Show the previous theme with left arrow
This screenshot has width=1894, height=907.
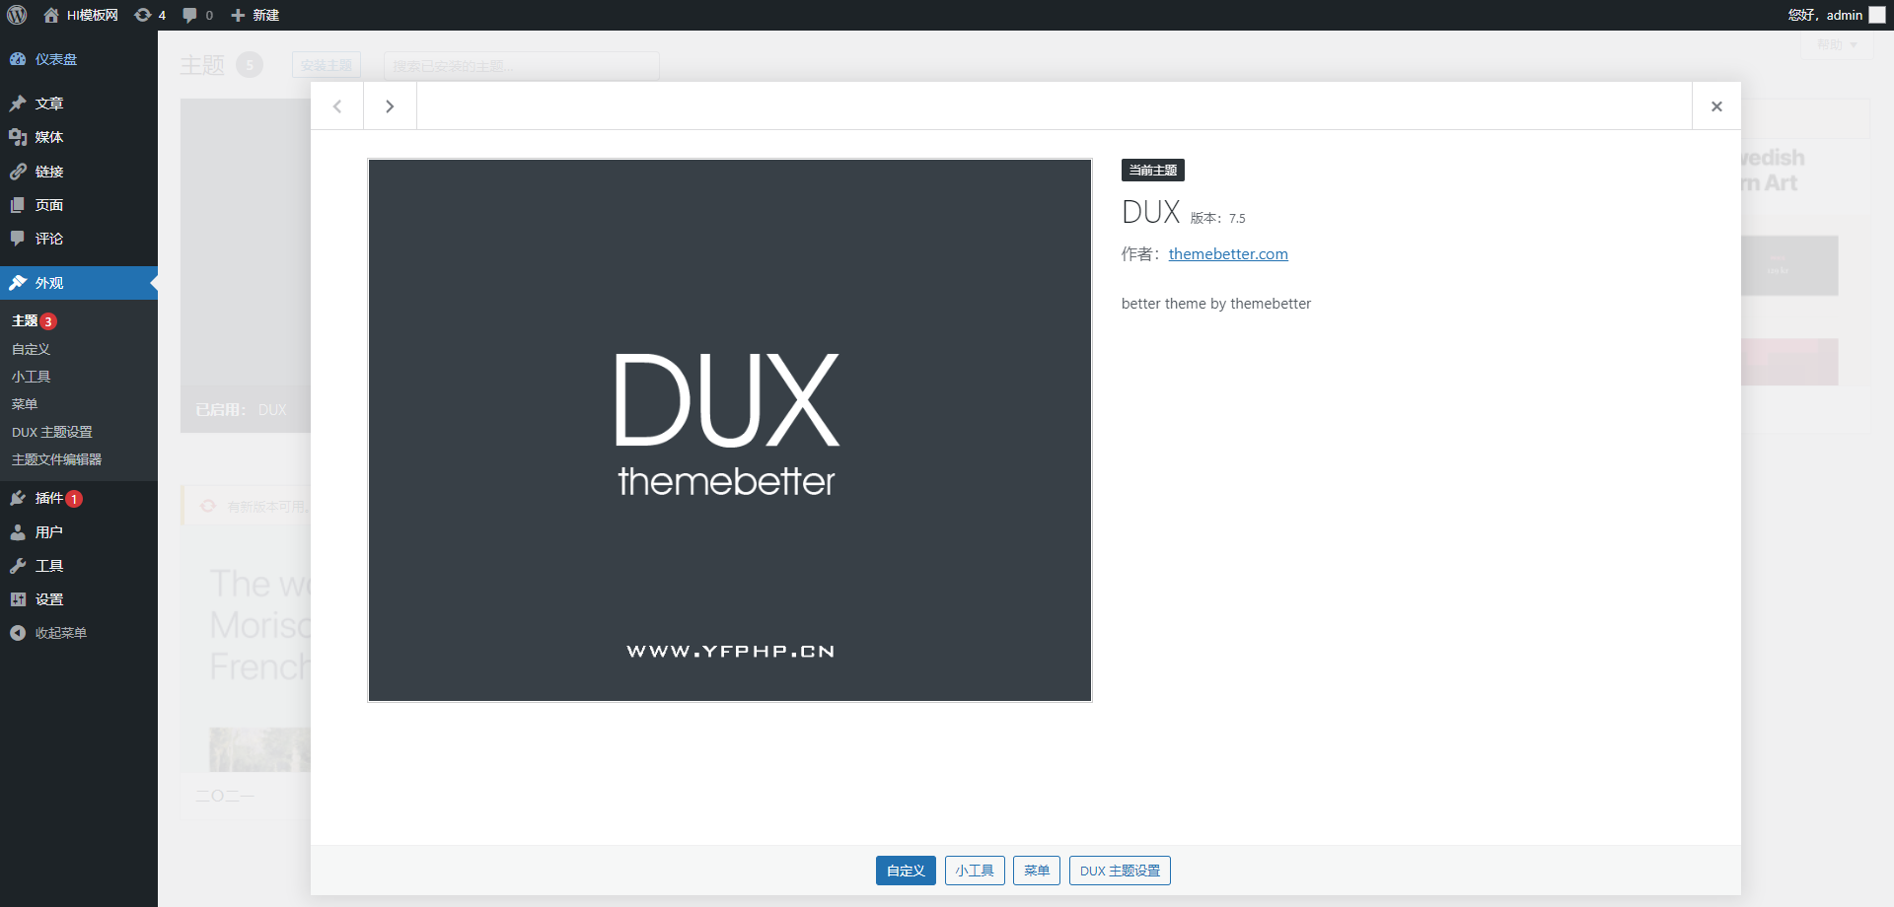[x=337, y=106]
